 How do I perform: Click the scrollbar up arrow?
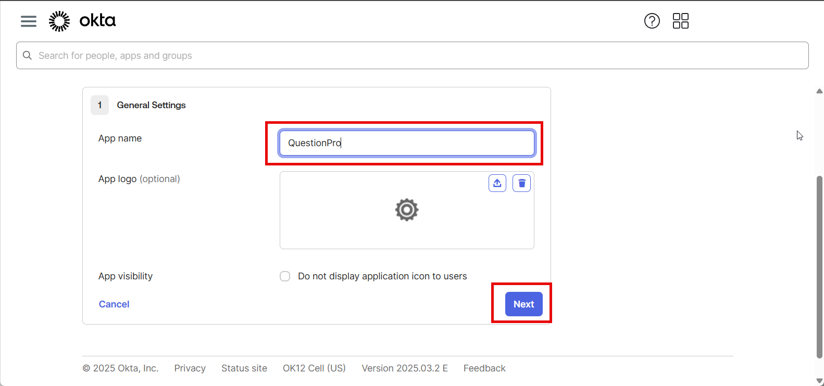click(x=819, y=91)
